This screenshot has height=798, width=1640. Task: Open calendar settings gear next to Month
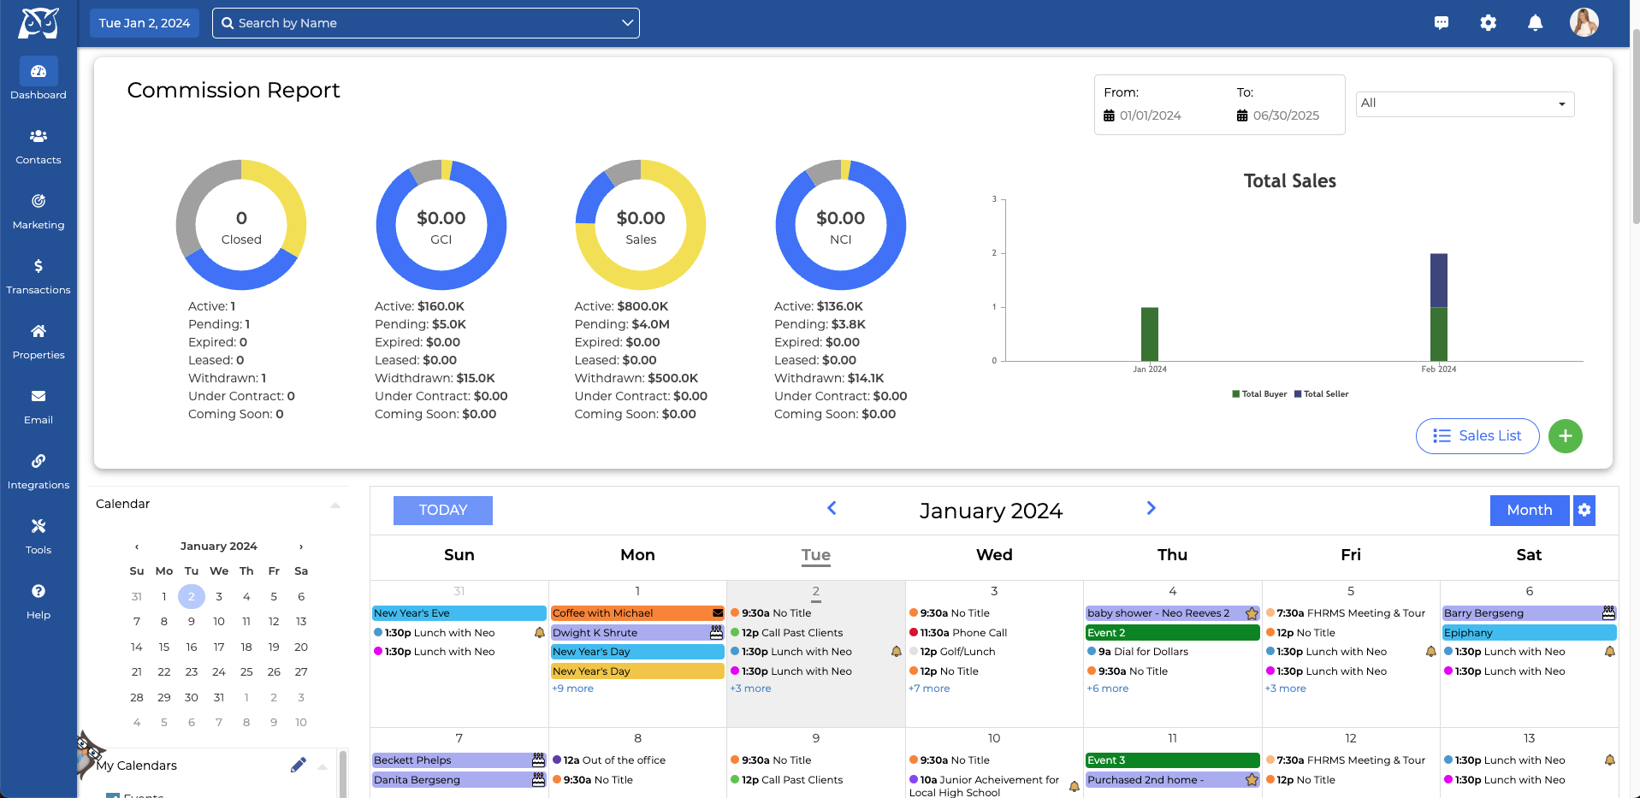click(x=1584, y=511)
